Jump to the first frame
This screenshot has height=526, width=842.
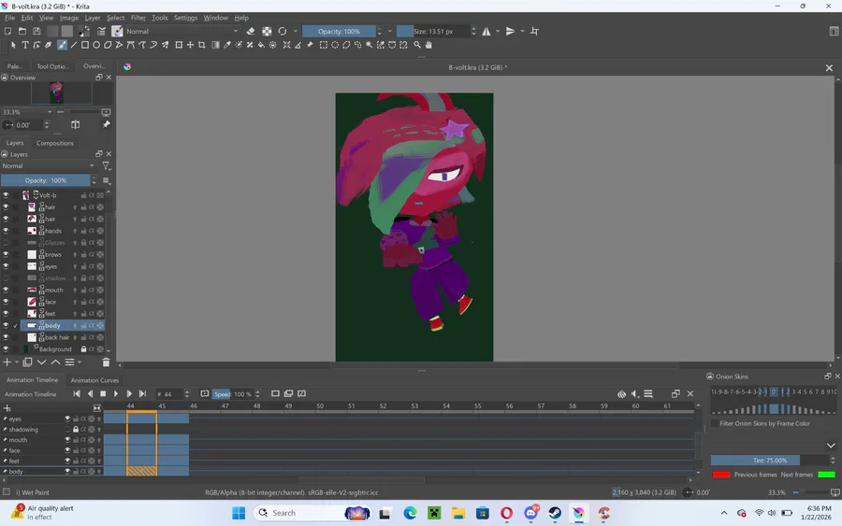[77, 394]
